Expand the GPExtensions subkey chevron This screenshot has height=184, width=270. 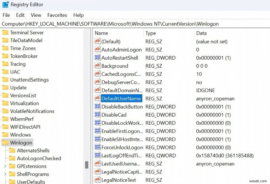[x=5, y=166]
